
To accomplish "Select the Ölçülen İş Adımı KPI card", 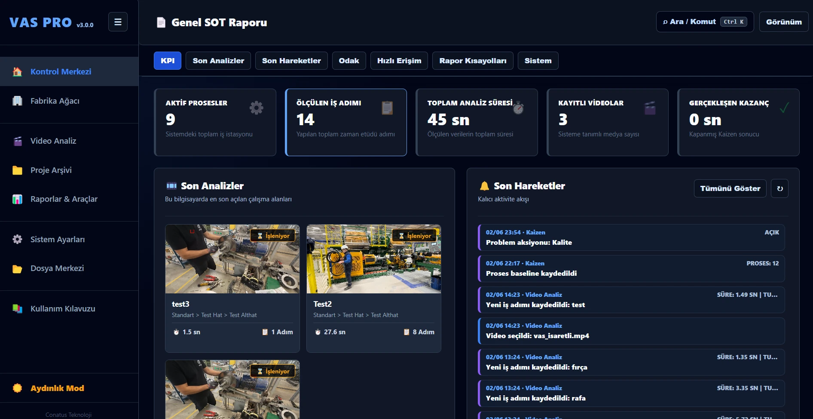I will pos(346,122).
